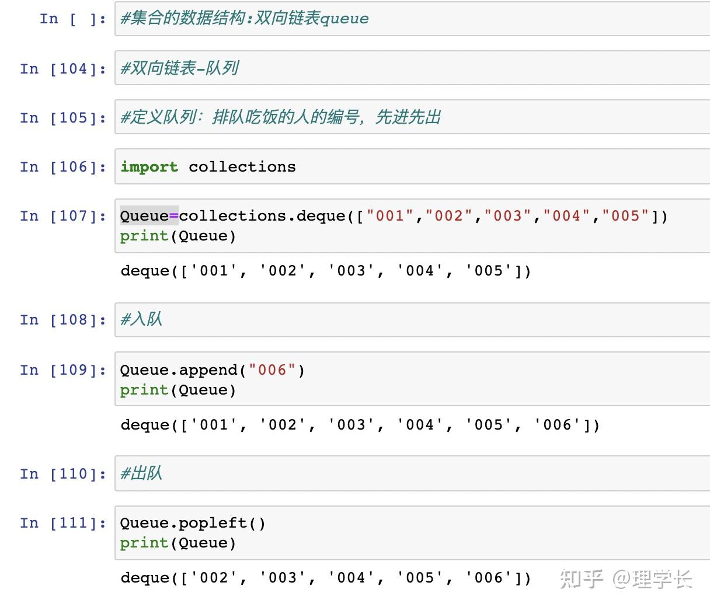Image resolution: width=710 pixels, height=607 pixels.
Task: Select the deque output showing 001 through 005
Action: coord(325,270)
